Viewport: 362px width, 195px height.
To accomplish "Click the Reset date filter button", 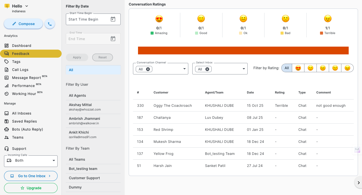I will click(103, 57).
